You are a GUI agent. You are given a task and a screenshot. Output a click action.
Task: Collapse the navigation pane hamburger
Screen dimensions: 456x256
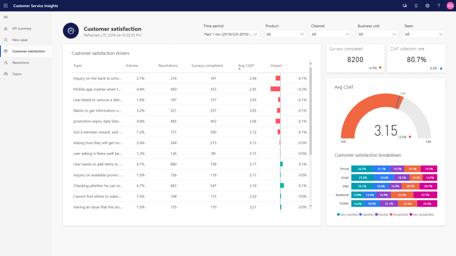pyautogui.click(x=6, y=17)
